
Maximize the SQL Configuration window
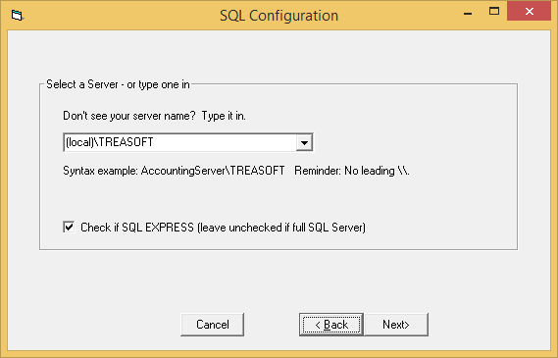[x=494, y=12]
